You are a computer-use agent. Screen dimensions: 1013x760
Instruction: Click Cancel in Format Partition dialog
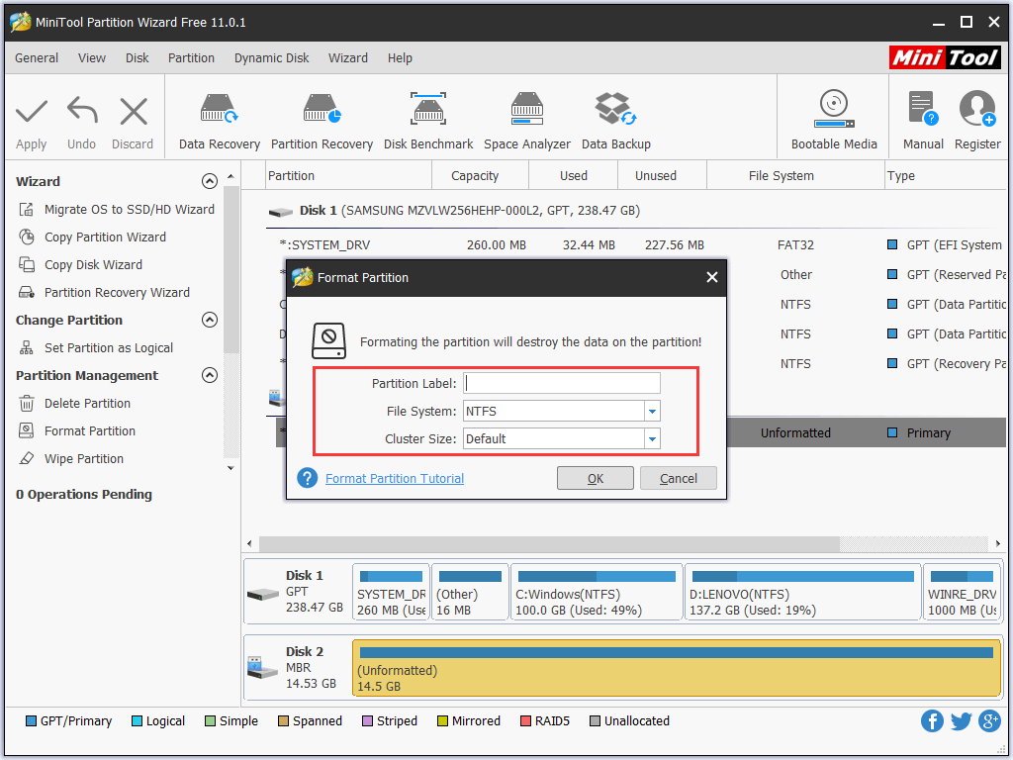tap(679, 478)
